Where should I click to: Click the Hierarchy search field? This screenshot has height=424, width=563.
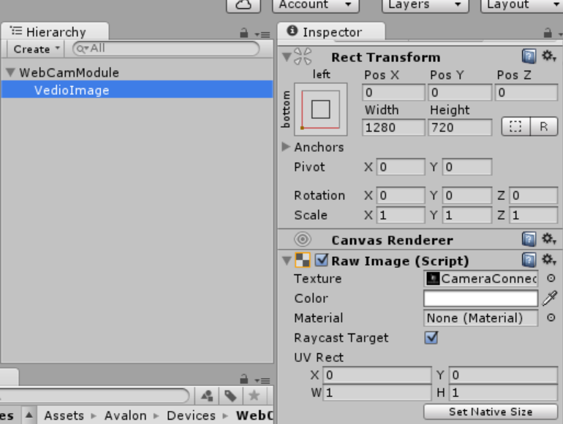(x=166, y=48)
